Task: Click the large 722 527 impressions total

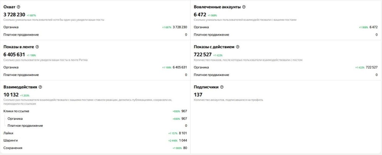Action: (203, 55)
